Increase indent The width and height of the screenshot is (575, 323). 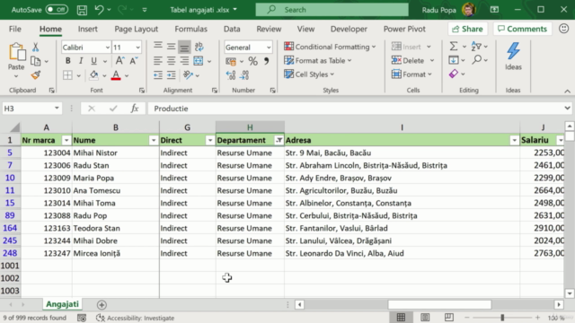(x=172, y=75)
